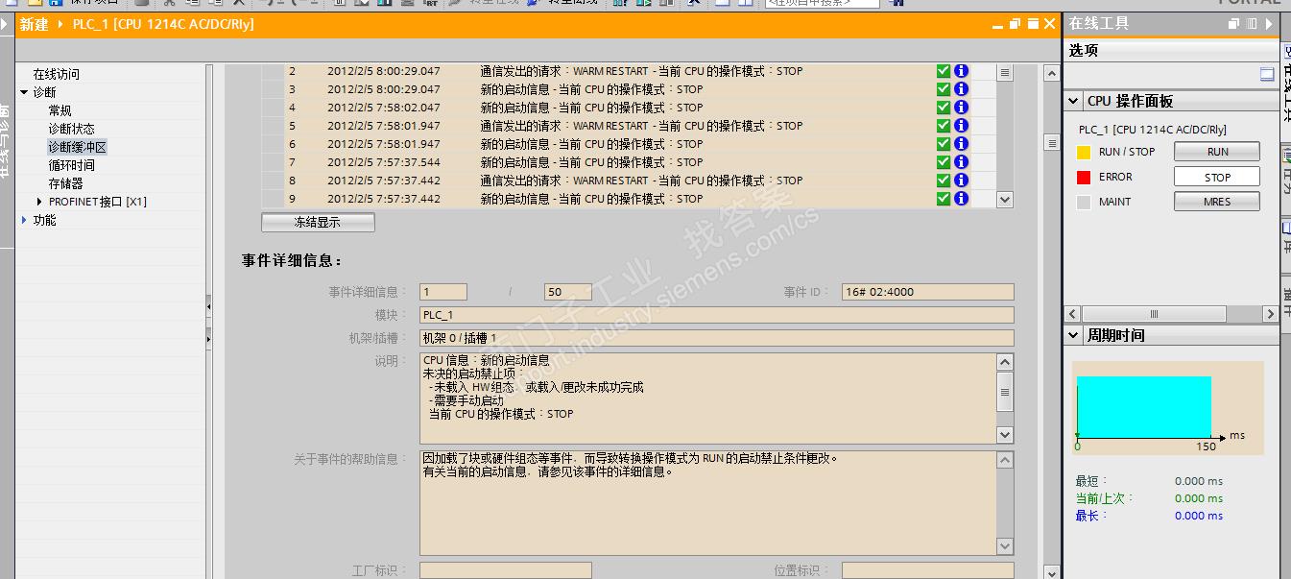The height and width of the screenshot is (579, 1291).
Task: Select 诊断缓冲区 tree item
Action: pos(78,147)
